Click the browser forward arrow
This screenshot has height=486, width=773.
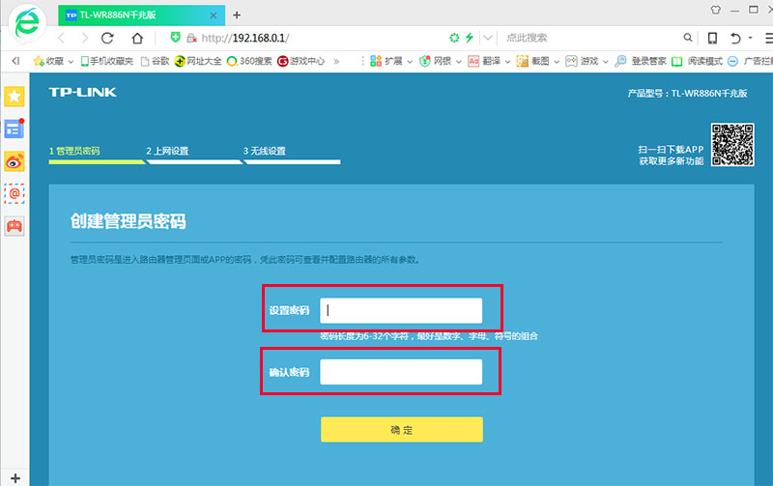pyautogui.click(x=85, y=38)
